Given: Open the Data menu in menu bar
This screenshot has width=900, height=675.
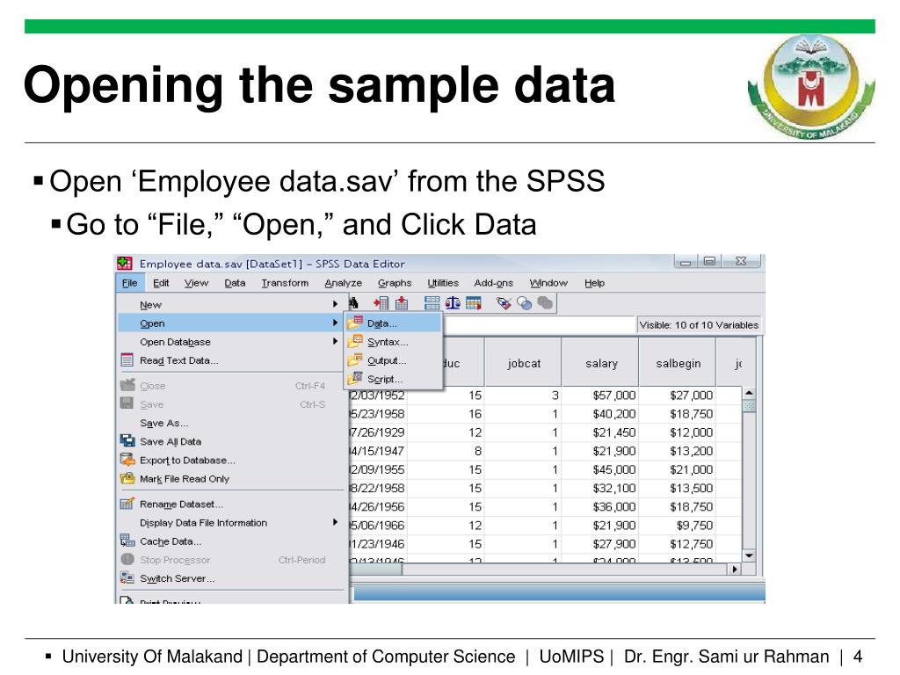Looking at the screenshot, I should 235,283.
